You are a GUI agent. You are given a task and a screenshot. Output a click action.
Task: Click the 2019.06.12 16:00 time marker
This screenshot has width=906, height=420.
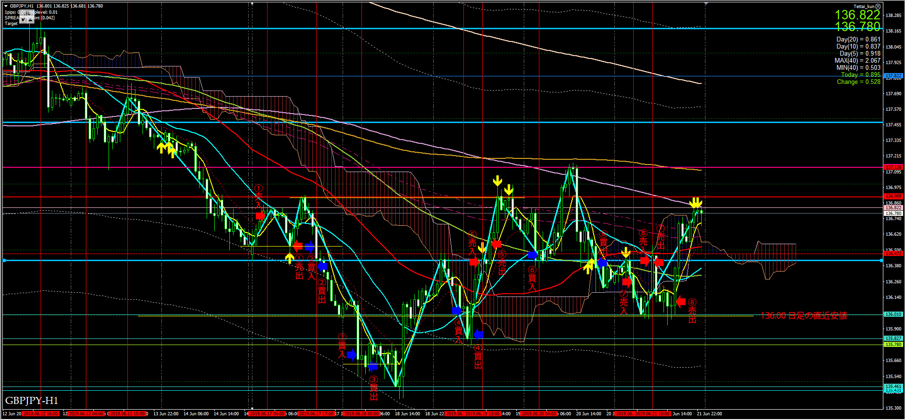tap(41, 414)
